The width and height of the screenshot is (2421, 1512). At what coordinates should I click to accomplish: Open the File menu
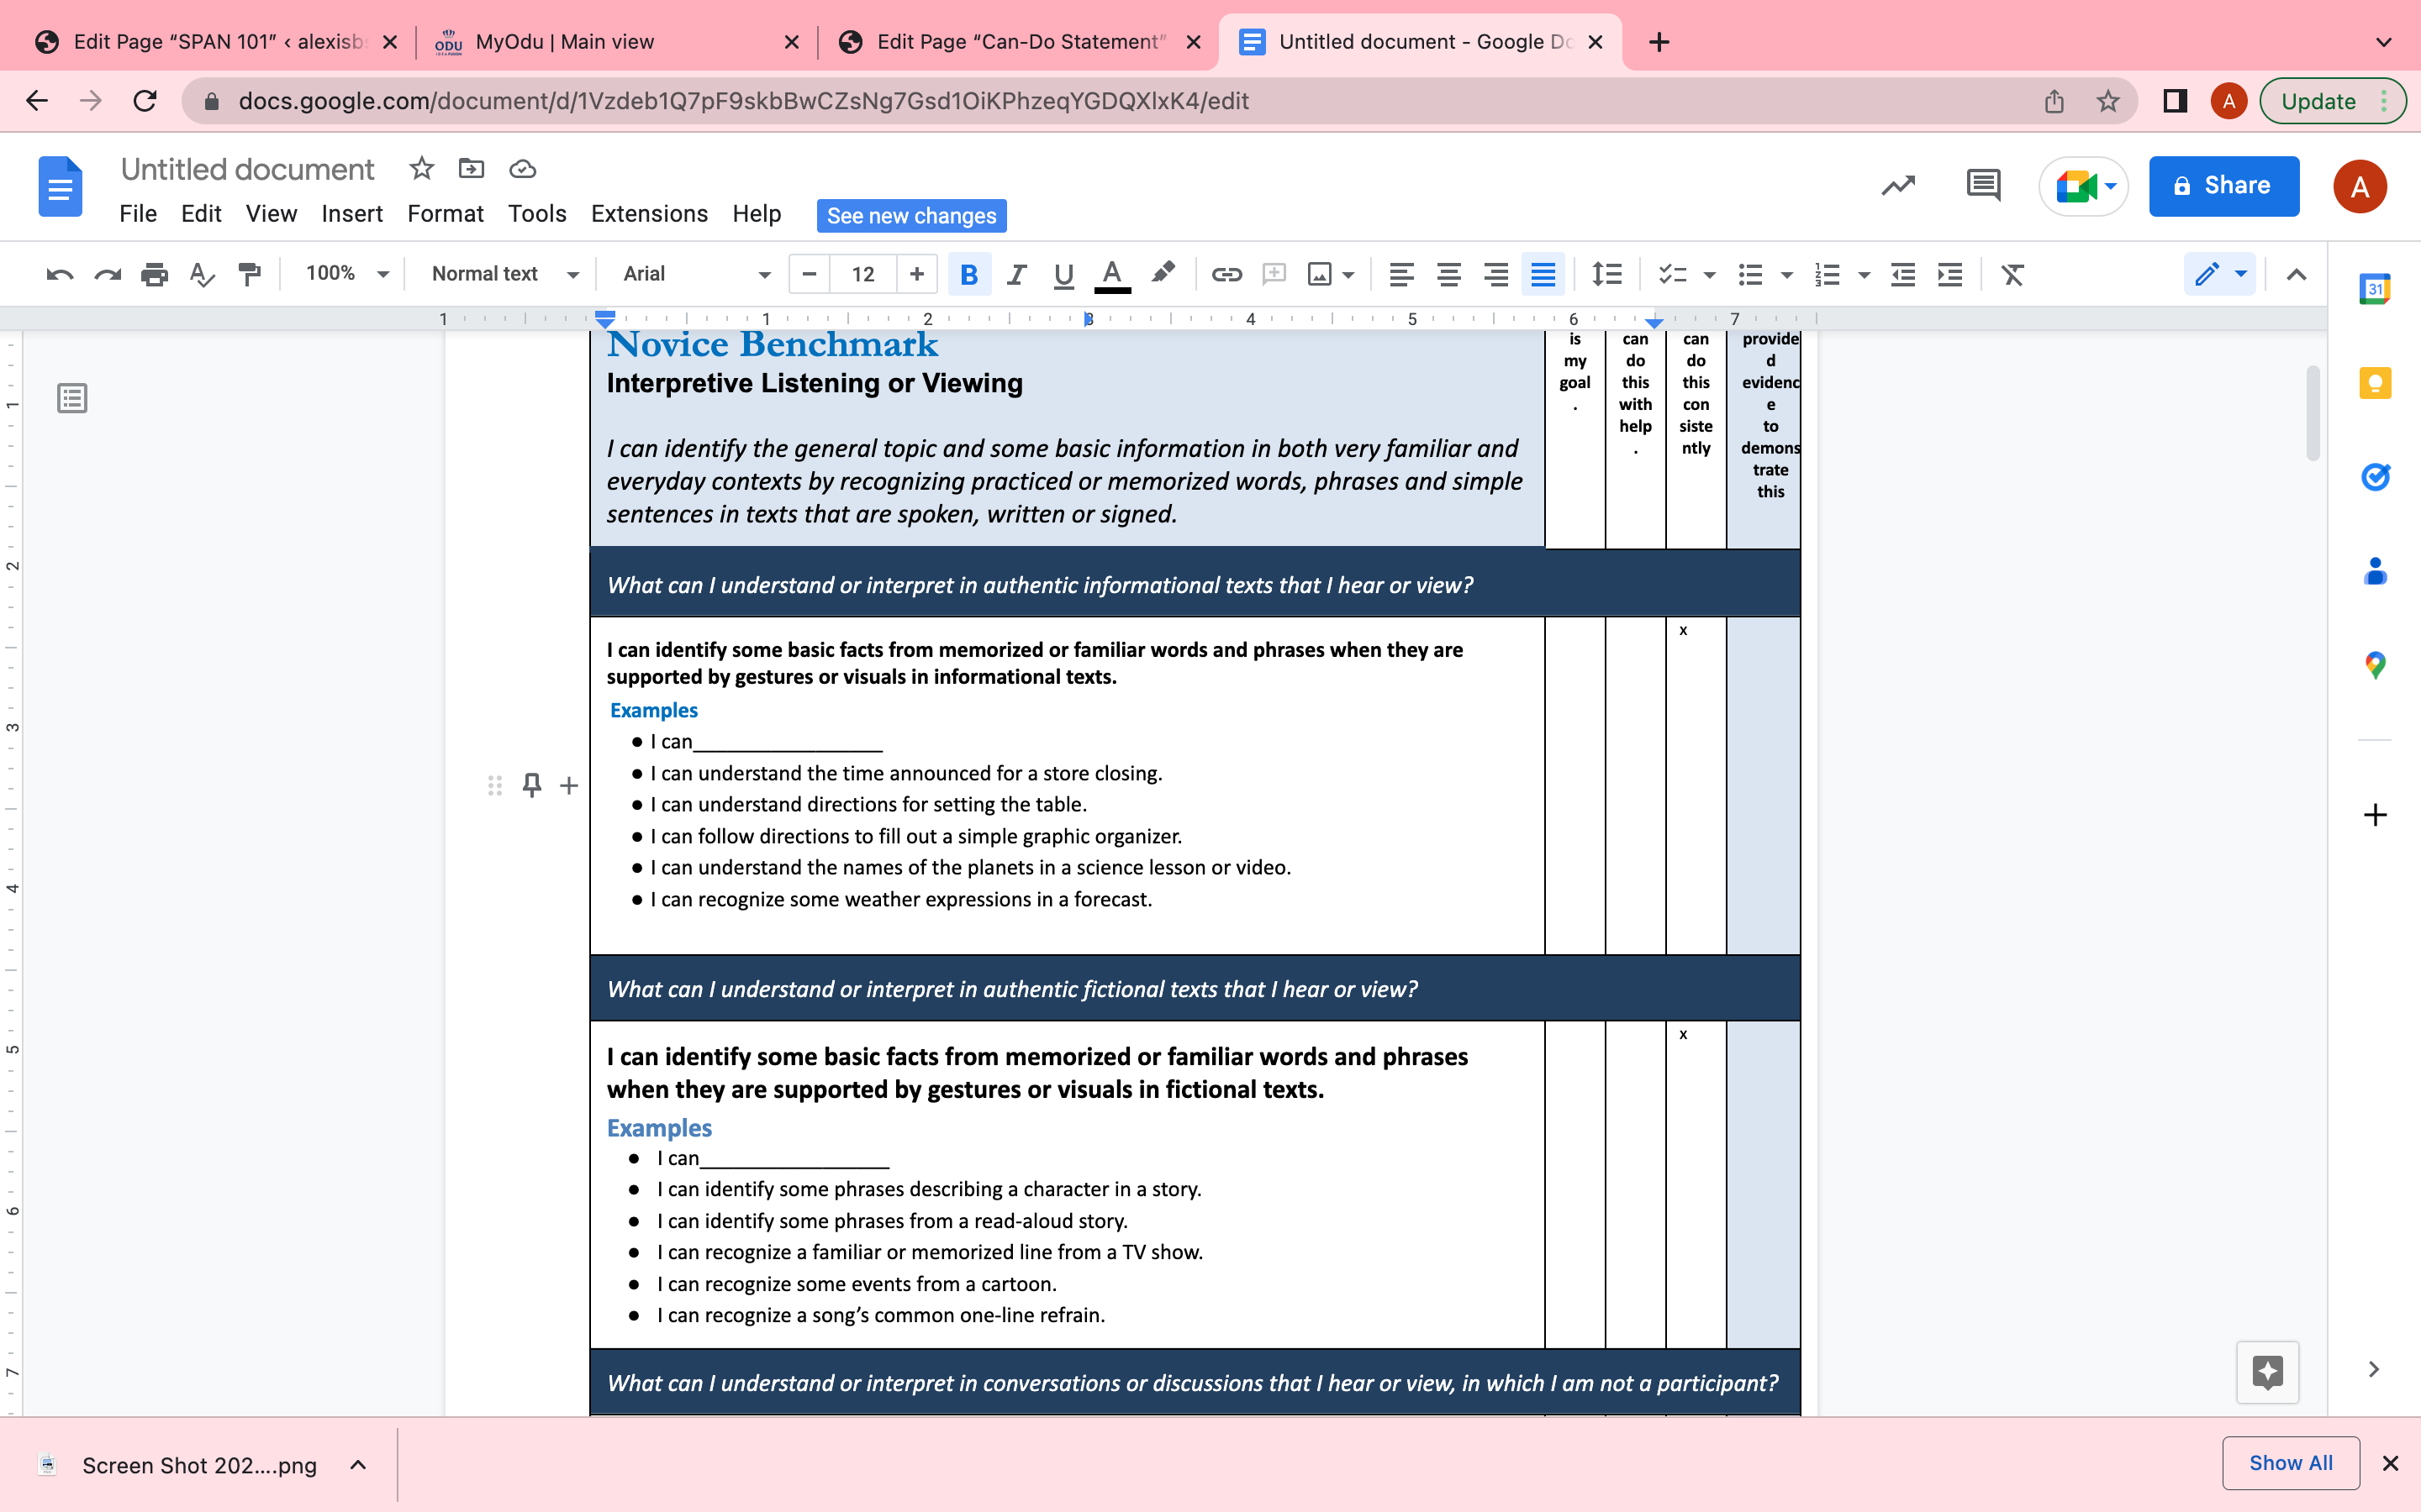[138, 214]
